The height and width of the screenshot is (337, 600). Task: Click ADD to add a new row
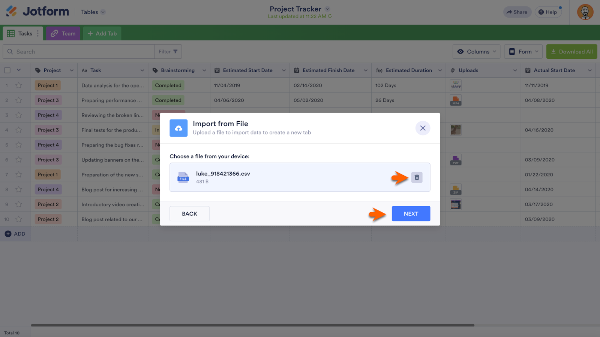(x=15, y=234)
